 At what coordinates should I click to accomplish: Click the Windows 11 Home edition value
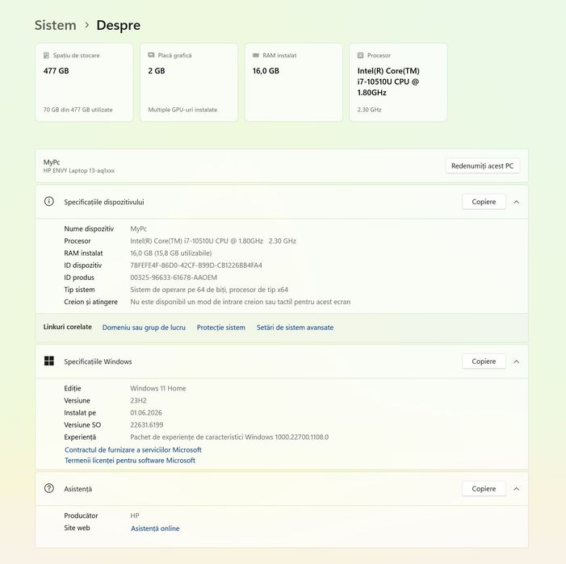coord(158,388)
